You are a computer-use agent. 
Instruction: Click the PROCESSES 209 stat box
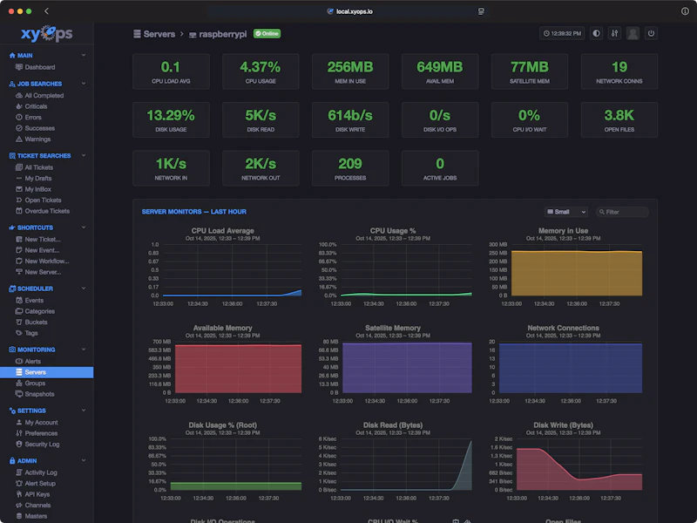(350, 168)
